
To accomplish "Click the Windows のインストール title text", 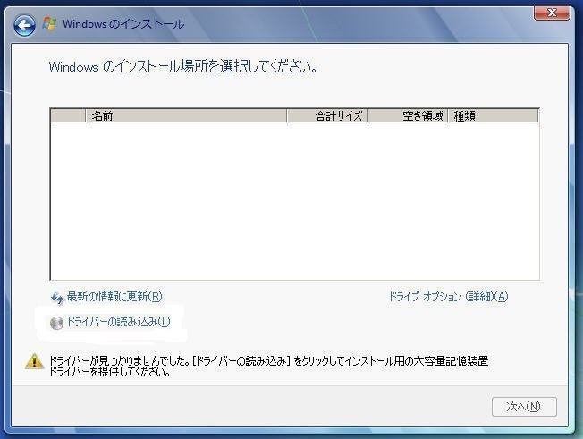I will pos(123,24).
